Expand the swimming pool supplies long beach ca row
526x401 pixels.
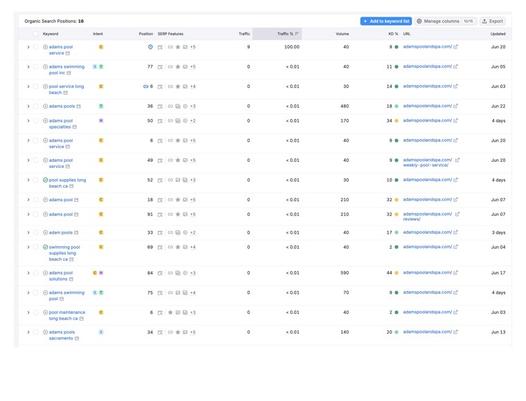[x=28, y=248]
